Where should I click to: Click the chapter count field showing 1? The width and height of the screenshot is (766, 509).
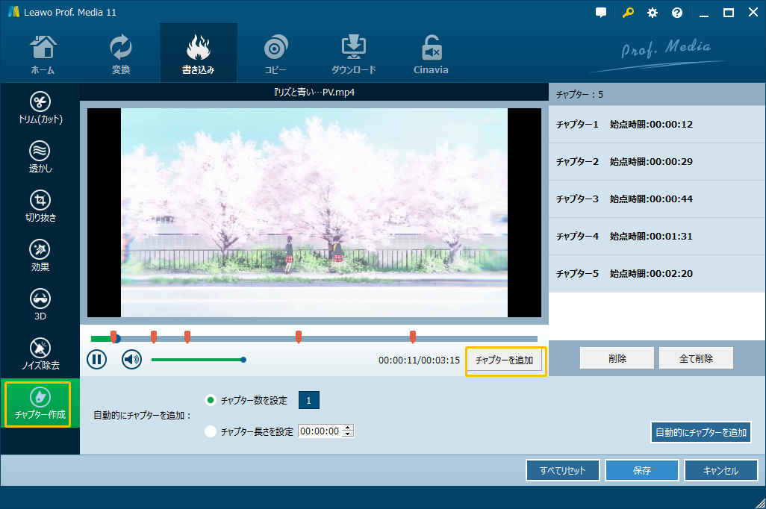[x=309, y=400]
